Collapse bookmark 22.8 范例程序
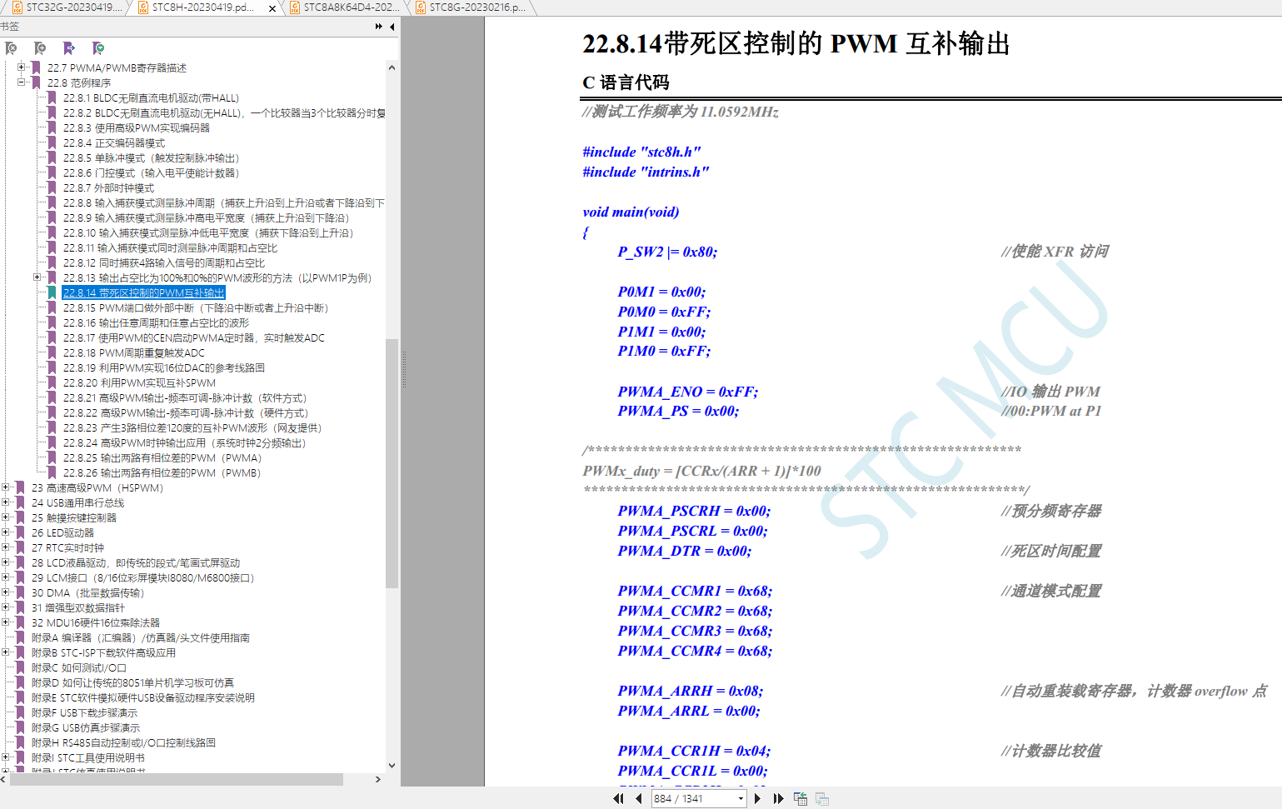This screenshot has height=809, width=1282. click(x=22, y=82)
